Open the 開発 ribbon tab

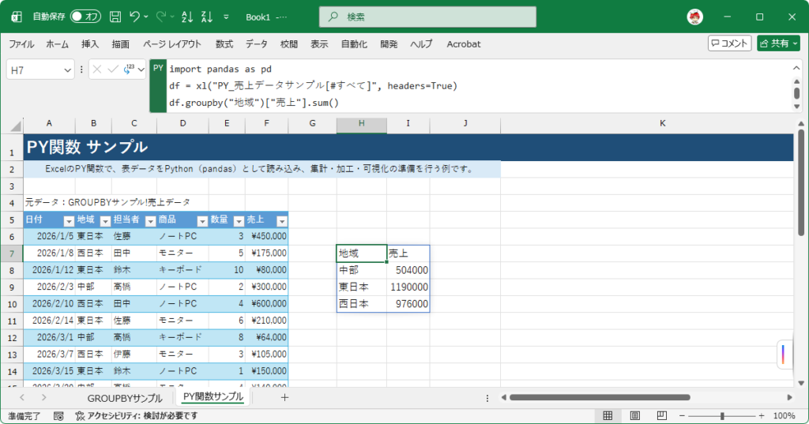(389, 44)
